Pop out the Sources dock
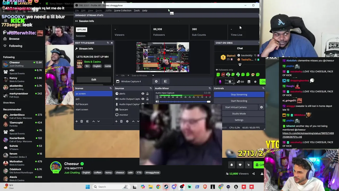The image size is (339, 191). 151,88
